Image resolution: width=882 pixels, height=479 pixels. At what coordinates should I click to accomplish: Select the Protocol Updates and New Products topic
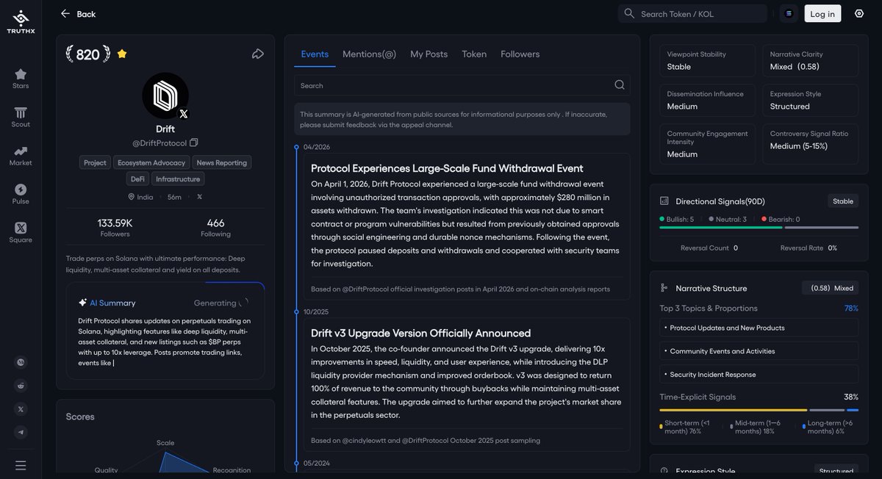(x=759, y=328)
